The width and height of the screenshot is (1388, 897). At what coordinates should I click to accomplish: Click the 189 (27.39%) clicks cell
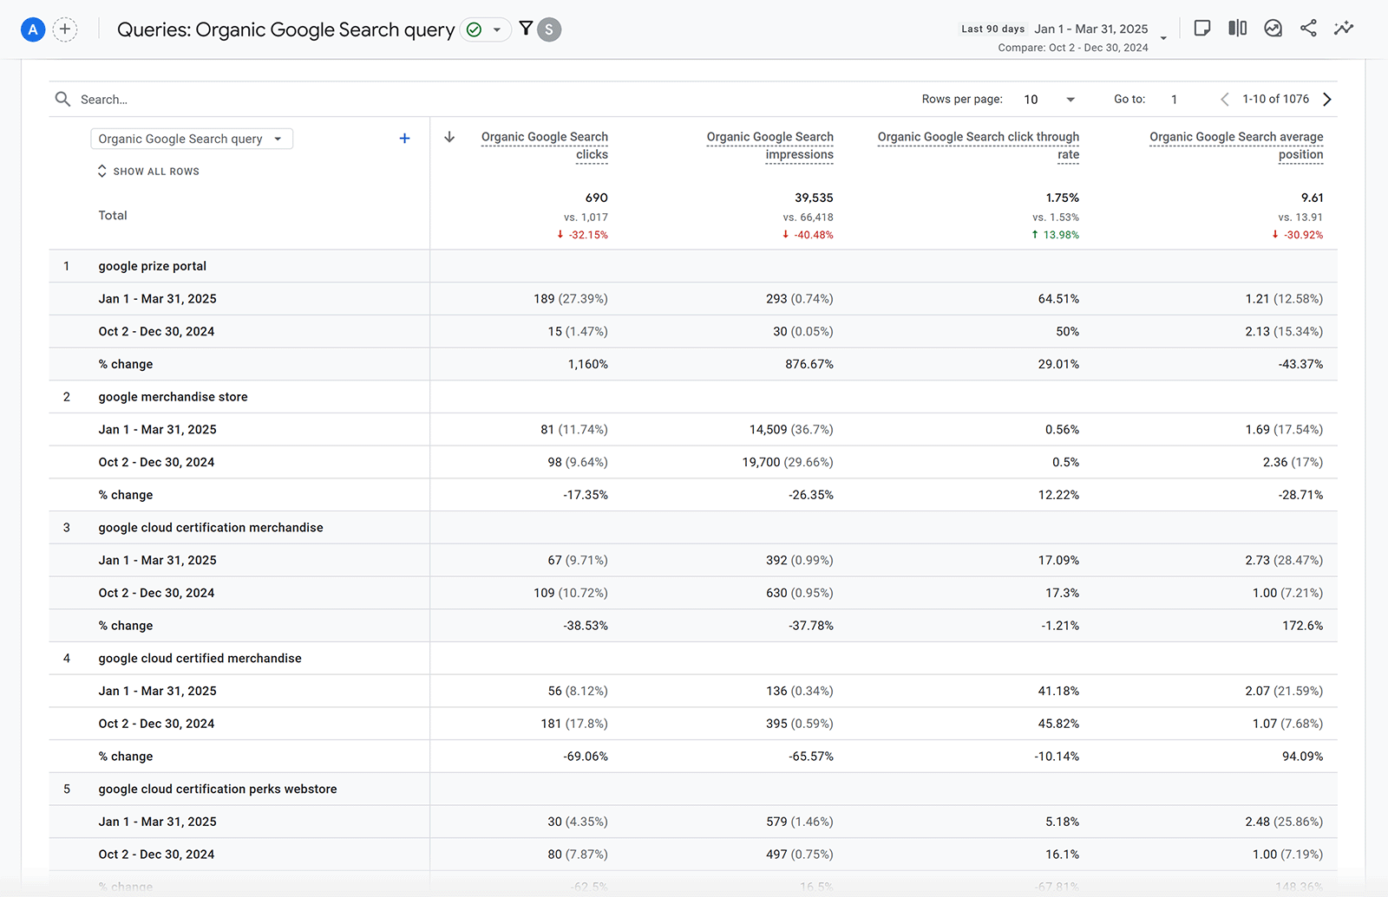570,299
